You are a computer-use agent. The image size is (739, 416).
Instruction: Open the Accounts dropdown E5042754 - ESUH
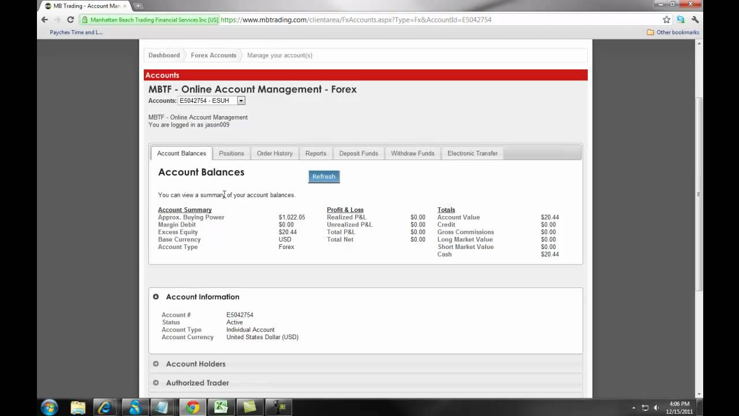[x=211, y=101]
